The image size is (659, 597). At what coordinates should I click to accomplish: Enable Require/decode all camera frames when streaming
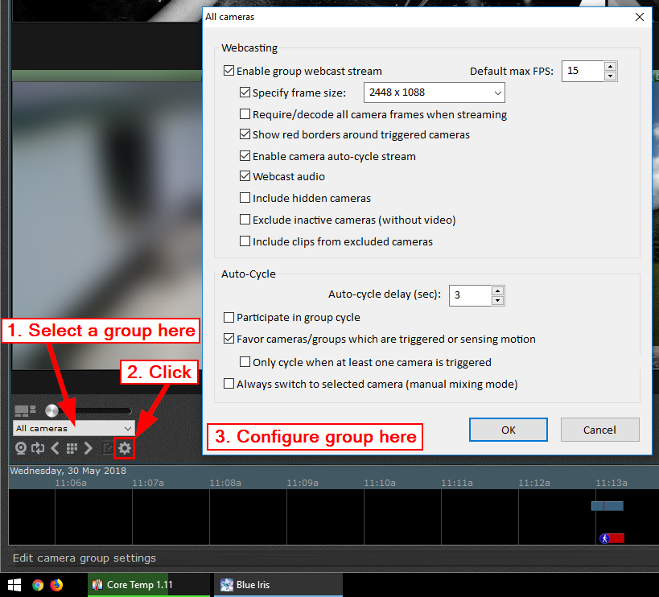pos(245,114)
